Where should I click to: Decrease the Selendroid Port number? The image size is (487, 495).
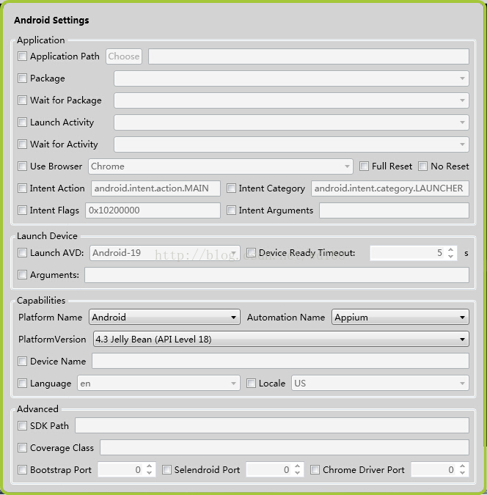[x=297, y=473]
